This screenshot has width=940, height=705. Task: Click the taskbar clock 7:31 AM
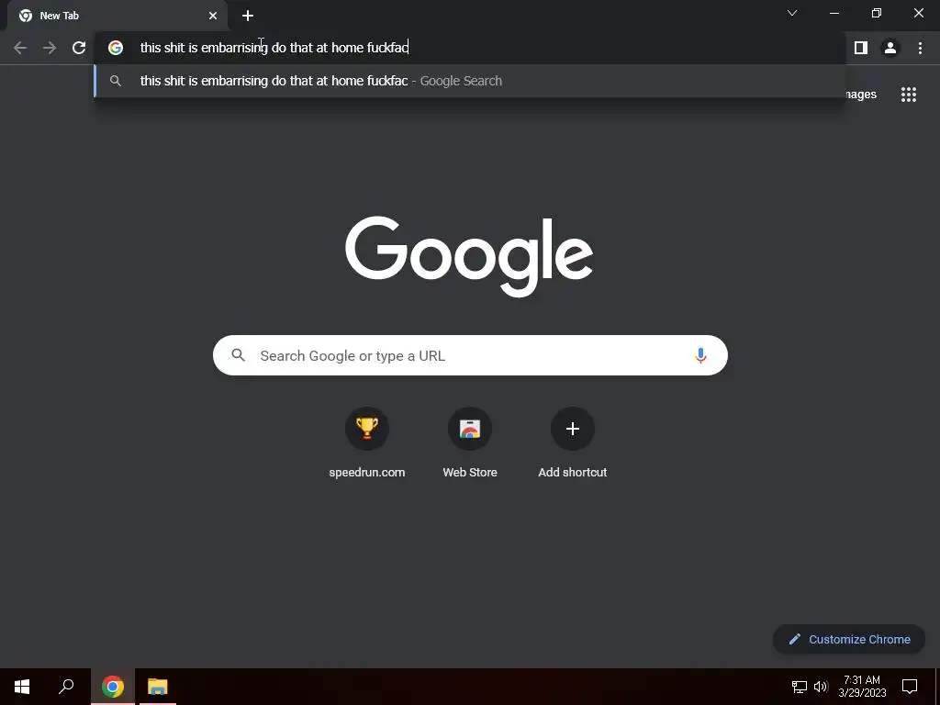click(862, 680)
